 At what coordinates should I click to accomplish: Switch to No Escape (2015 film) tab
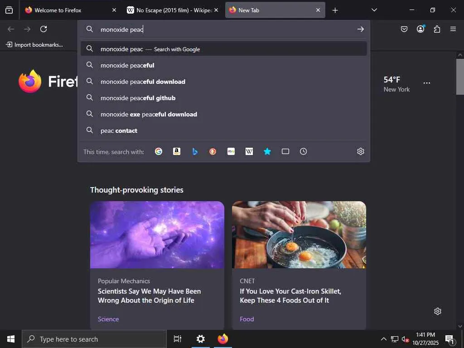point(173,10)
